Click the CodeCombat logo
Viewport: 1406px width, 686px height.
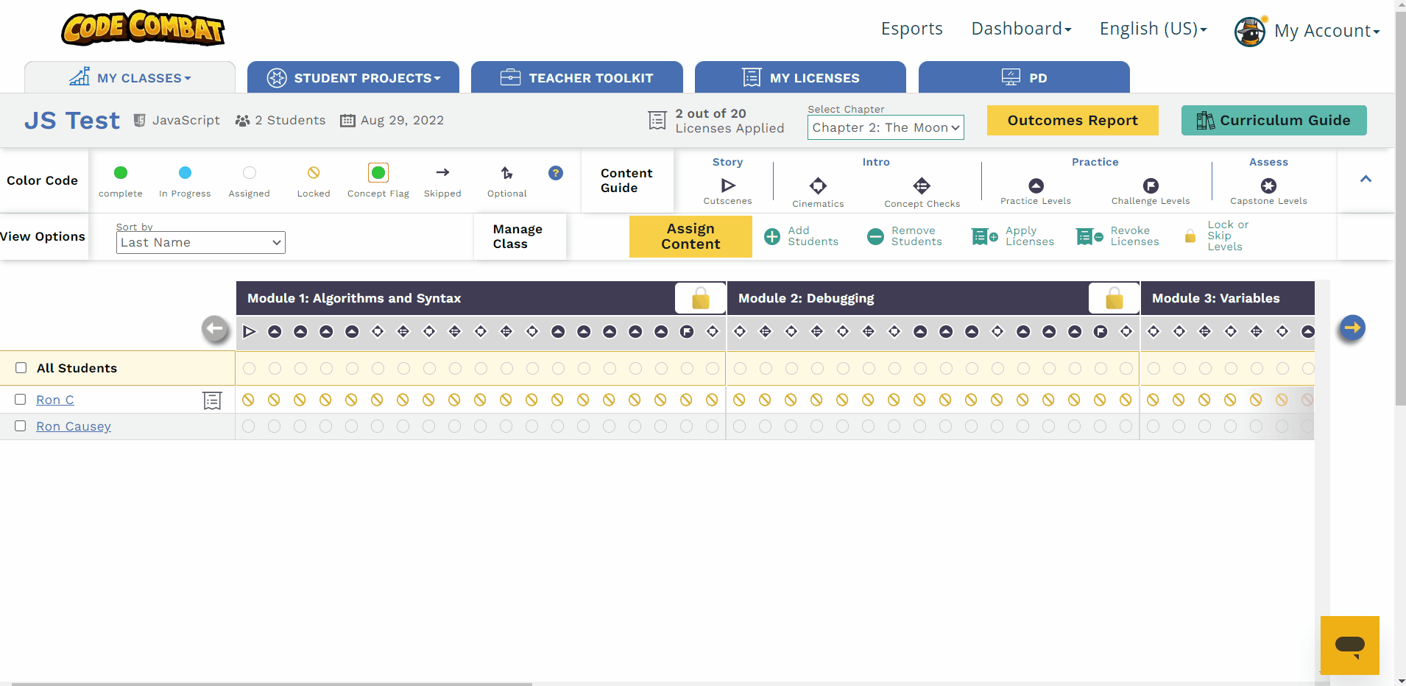(x=143, y=28)
